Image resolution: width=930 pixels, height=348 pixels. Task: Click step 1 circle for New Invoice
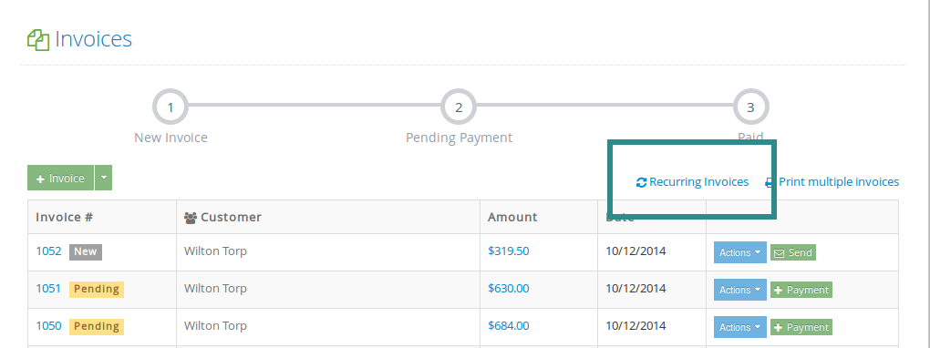coord(170,107)
